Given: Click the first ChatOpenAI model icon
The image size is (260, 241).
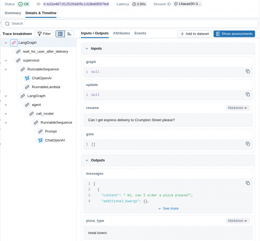Looking at the screenshot, I should point(27,78).
